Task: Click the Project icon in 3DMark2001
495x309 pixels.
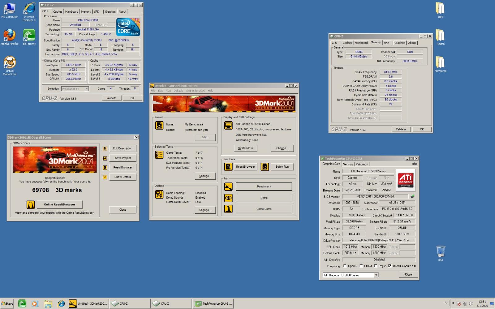Action: 159,126
